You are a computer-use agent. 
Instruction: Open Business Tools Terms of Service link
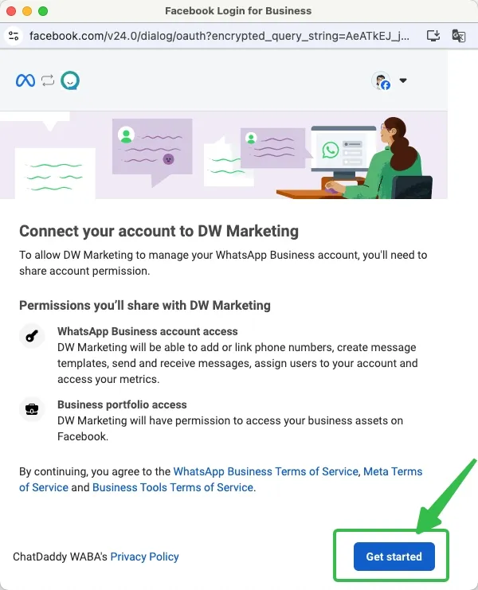173,487
